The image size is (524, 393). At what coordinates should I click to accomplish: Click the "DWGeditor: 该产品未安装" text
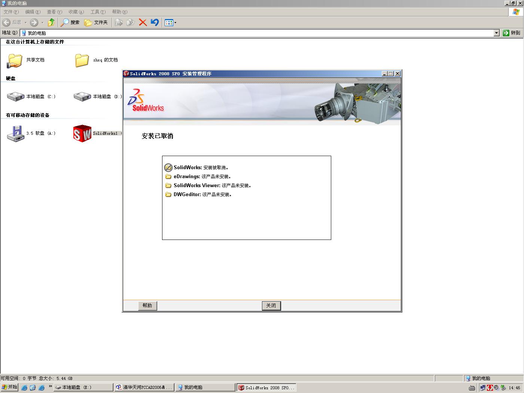(203, 195)
